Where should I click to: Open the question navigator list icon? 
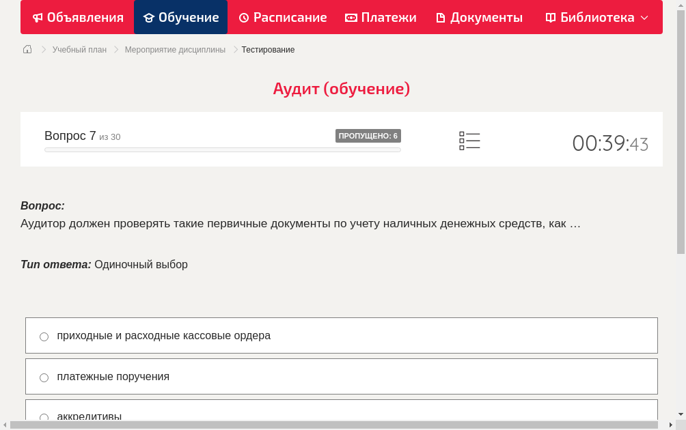[469, 141]
